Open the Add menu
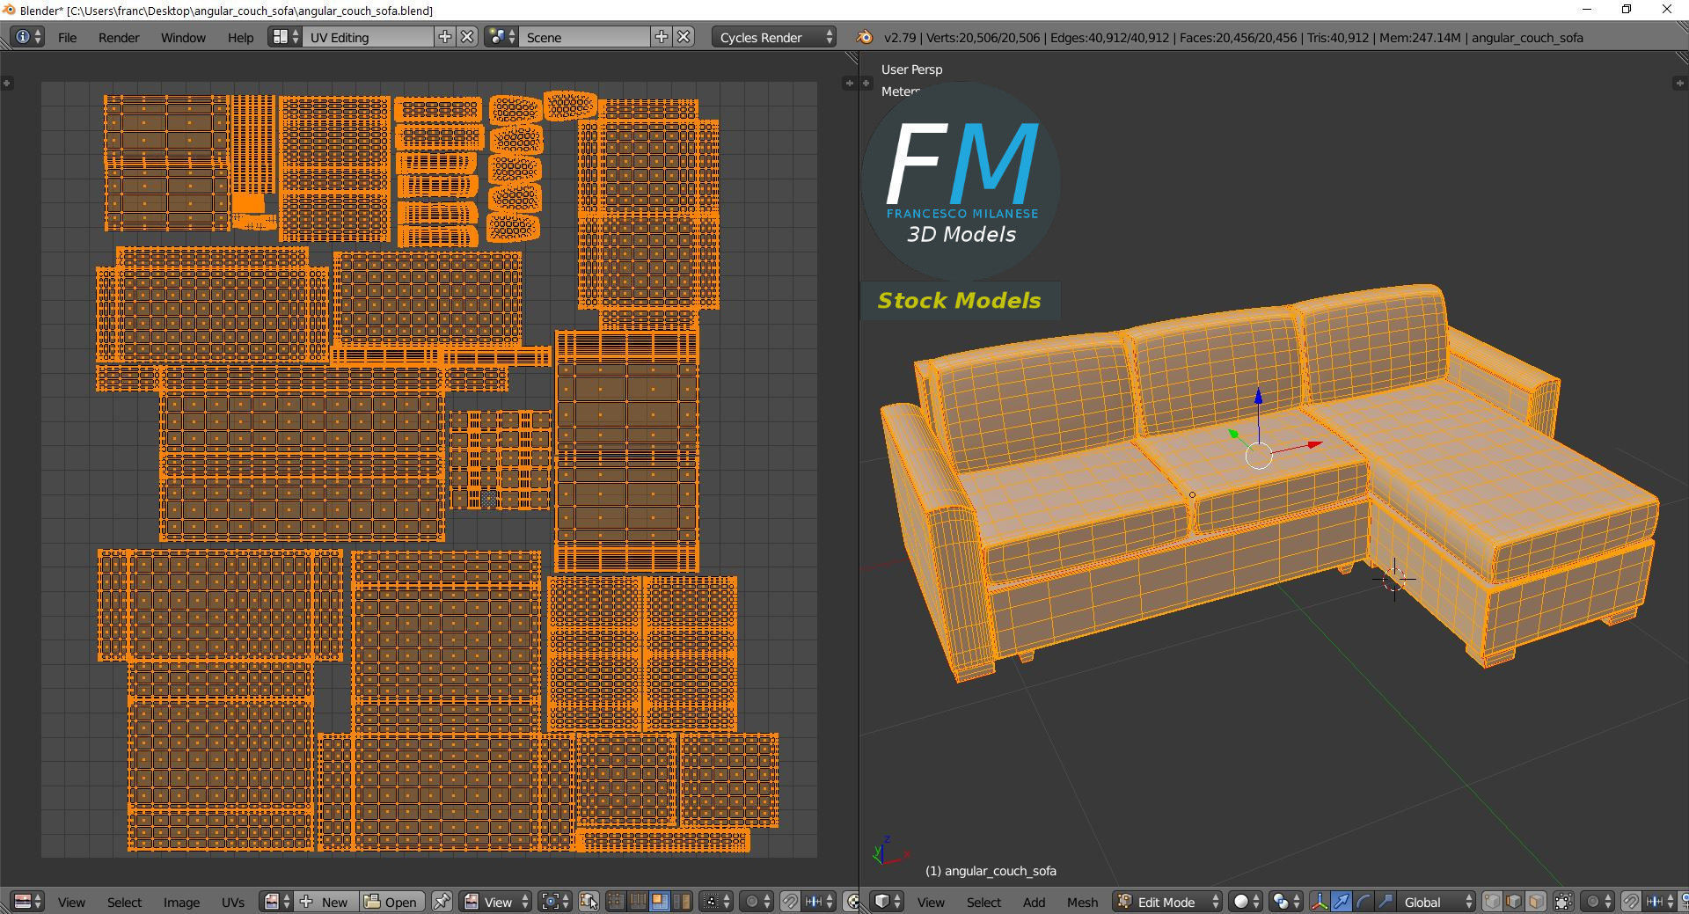The width and height of the screenshot is (1689, 914). 1034,902
